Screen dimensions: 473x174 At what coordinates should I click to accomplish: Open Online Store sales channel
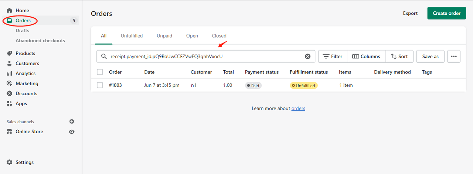pyautogui.click(x=29, y=132)
